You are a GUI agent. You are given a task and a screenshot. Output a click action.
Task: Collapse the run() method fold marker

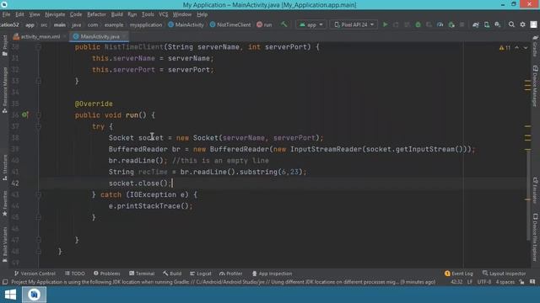[x=39, y=114]
